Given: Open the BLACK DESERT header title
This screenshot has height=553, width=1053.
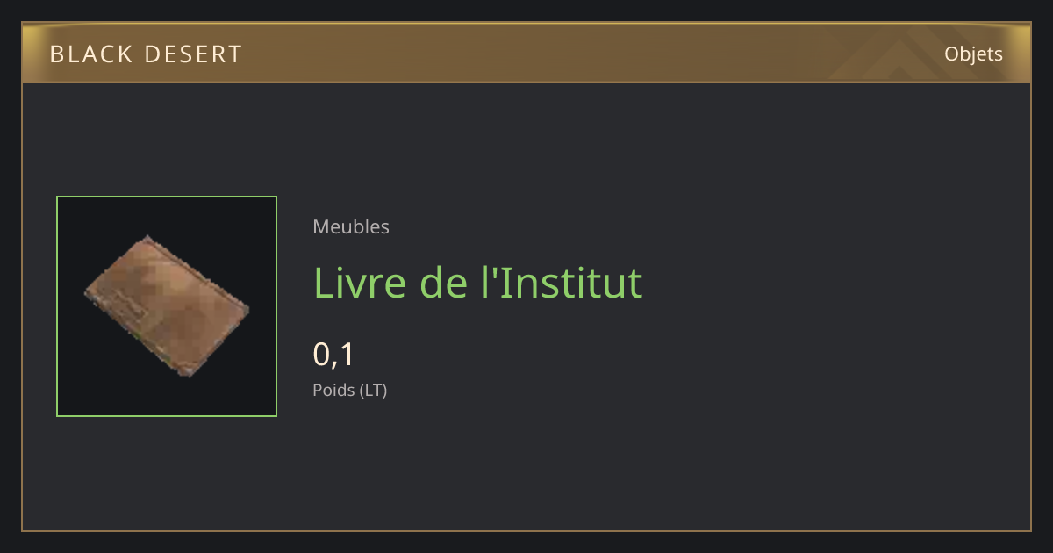Looking at the screenshot, I should pos(146,54).
